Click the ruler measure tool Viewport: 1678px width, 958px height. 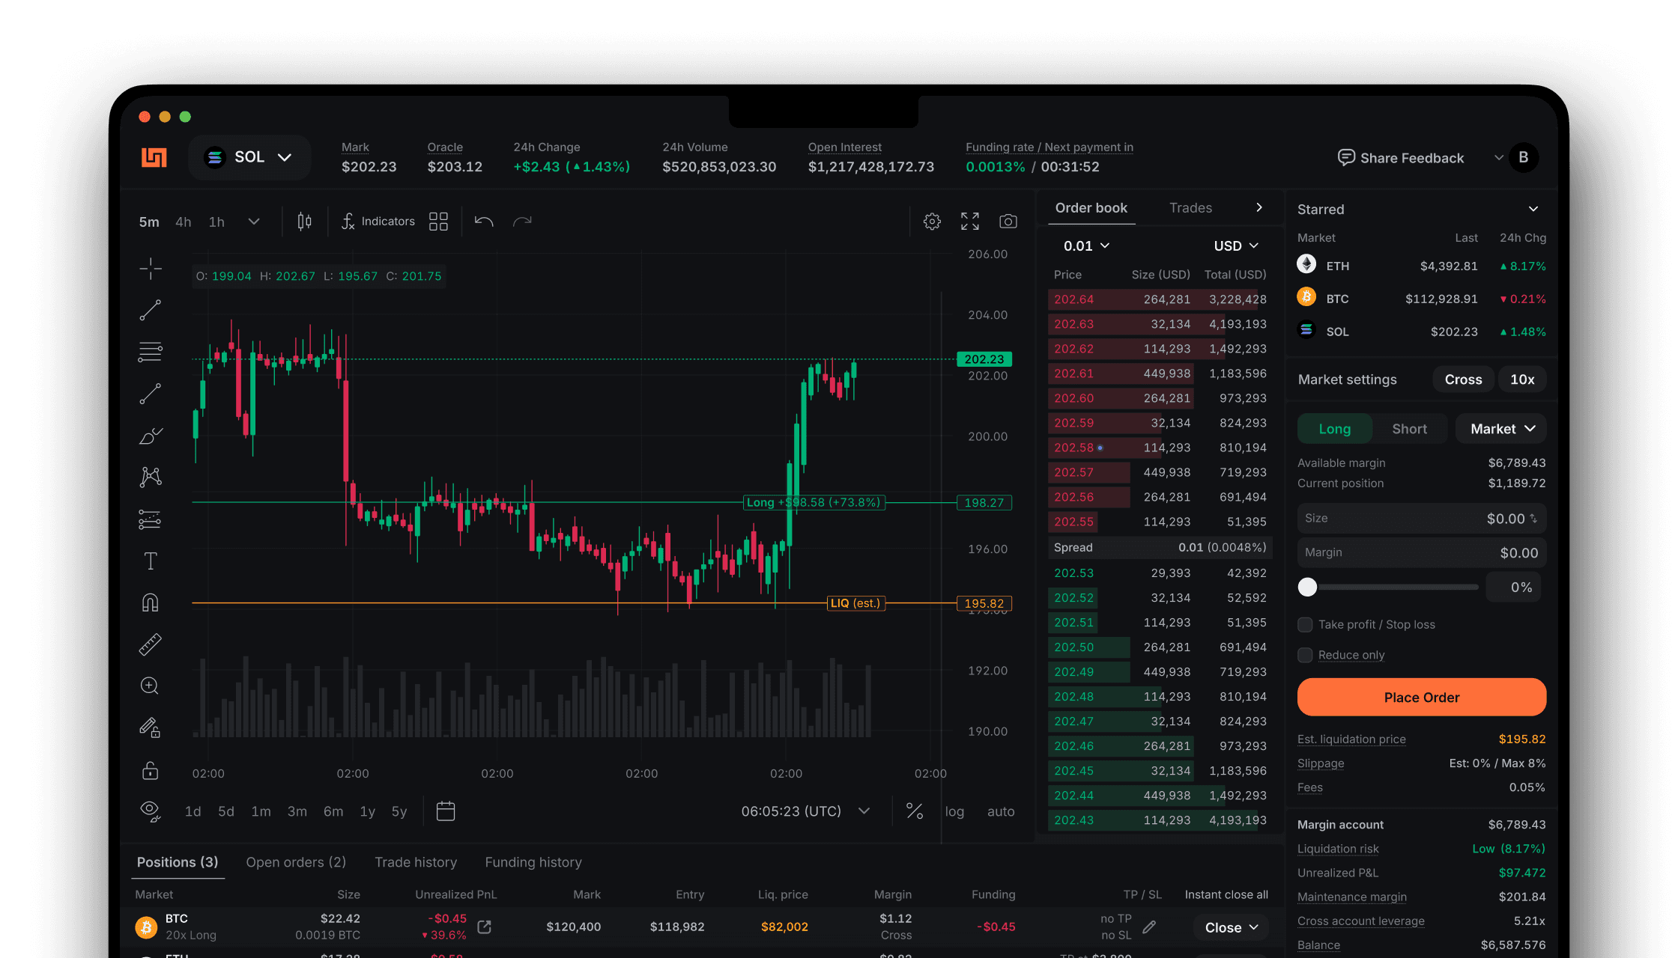pos(151,644)
